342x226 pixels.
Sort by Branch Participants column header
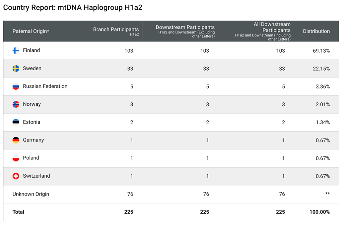(x=116, y=29)
